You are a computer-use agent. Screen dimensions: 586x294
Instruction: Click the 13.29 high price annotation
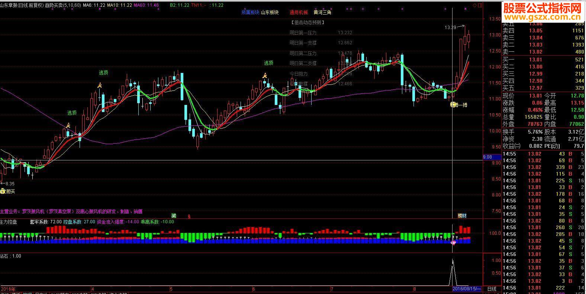pos(450,27)
